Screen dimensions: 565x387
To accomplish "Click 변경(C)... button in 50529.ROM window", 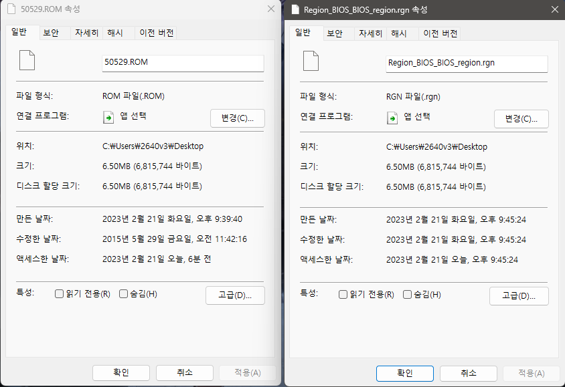I will [x=238, y=118].
